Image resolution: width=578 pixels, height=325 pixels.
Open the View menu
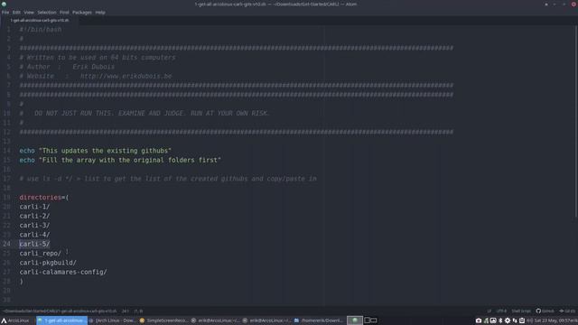pyautogui.click(x=29, y=12)
